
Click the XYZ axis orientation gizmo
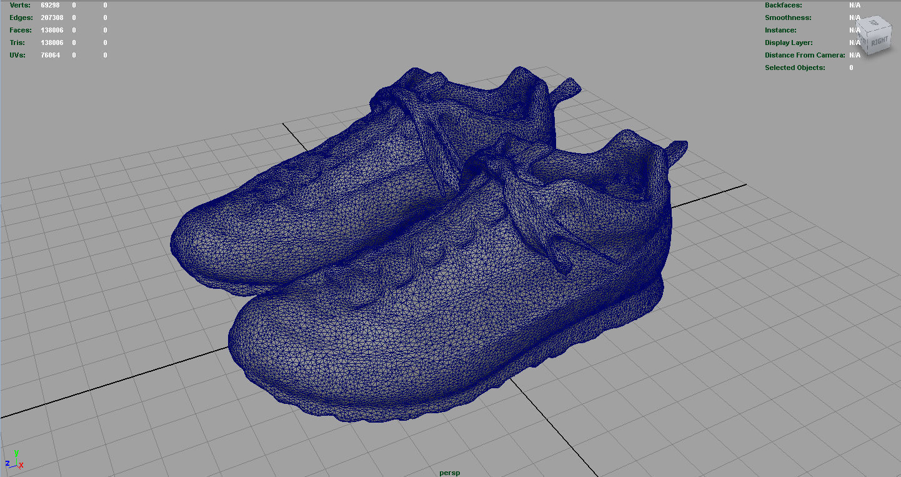tap(14, 459)
